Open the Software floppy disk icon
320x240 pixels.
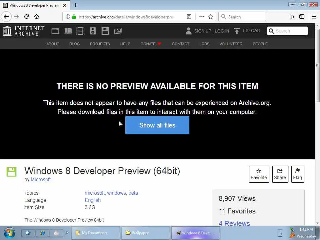tap(105, 31)
